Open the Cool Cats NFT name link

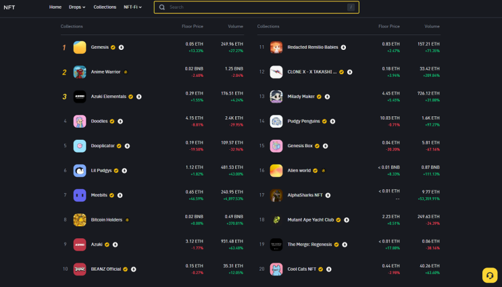tap(302, 269)
